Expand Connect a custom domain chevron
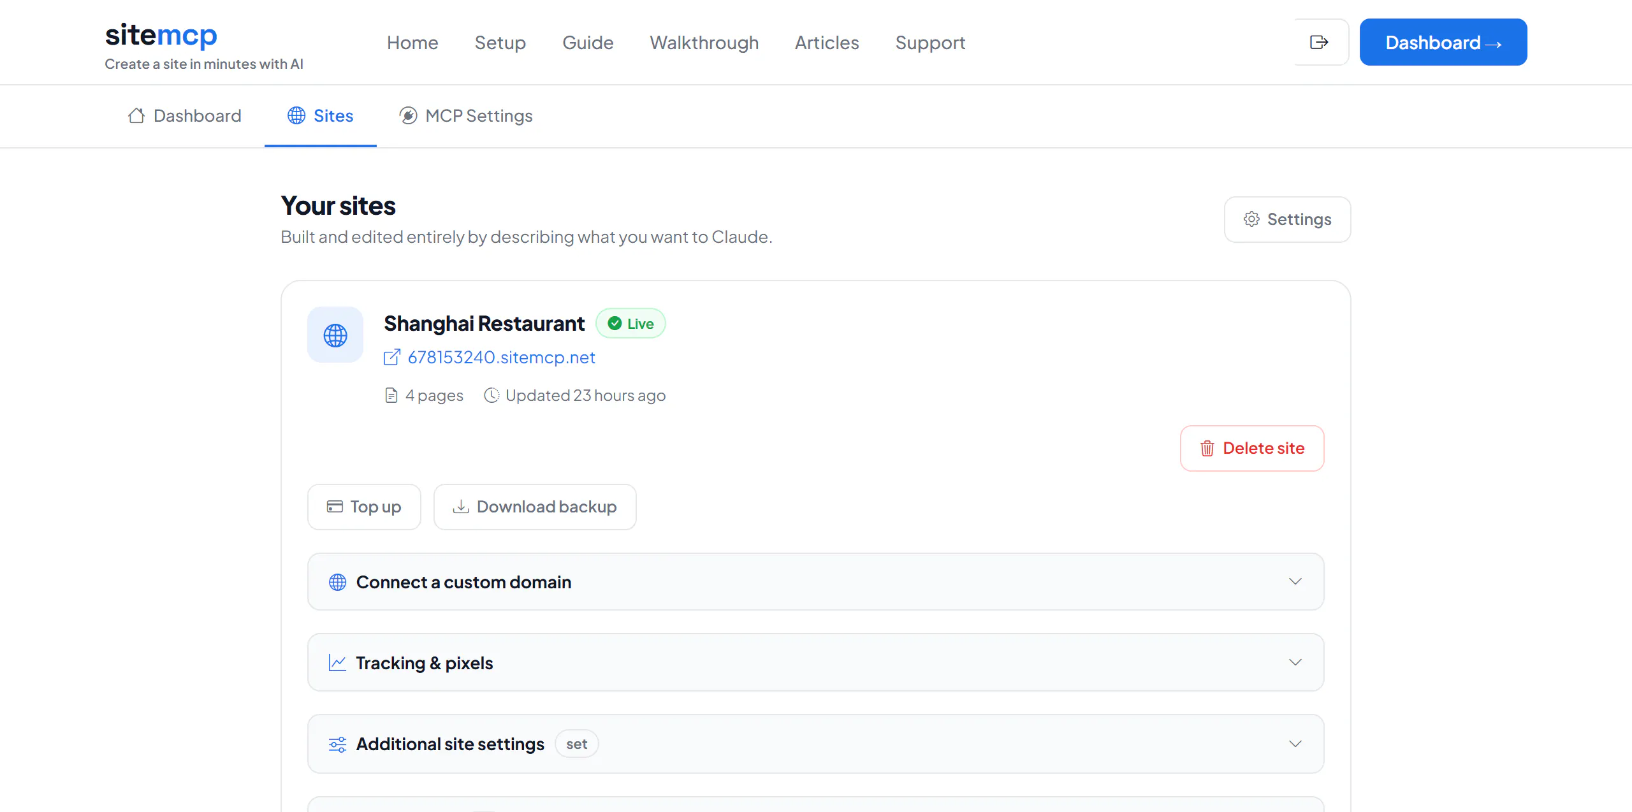Viewport: 1632px width, 812px height. point(1295,582)
